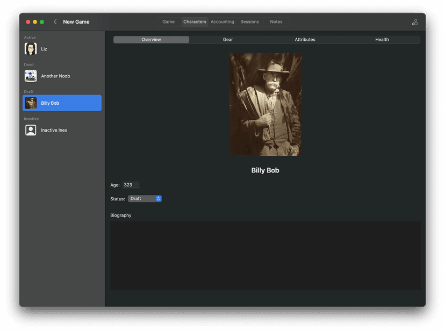445x332 pixels.
Task: Click the Biography label
Action: (x=121, y=215)
